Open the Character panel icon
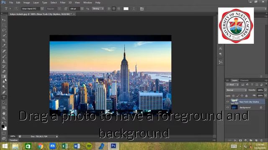The width and height of the screenshot is (268, 150). pos(221,49)
